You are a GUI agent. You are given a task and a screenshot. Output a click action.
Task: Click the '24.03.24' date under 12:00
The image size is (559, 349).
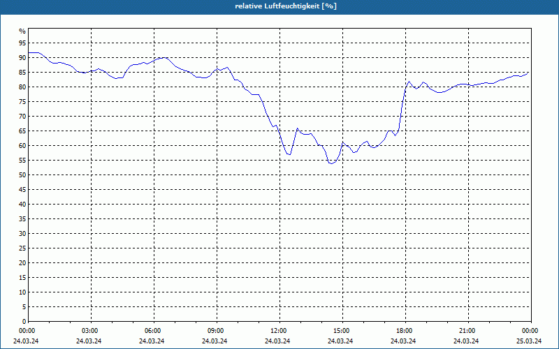coord(277,341)
